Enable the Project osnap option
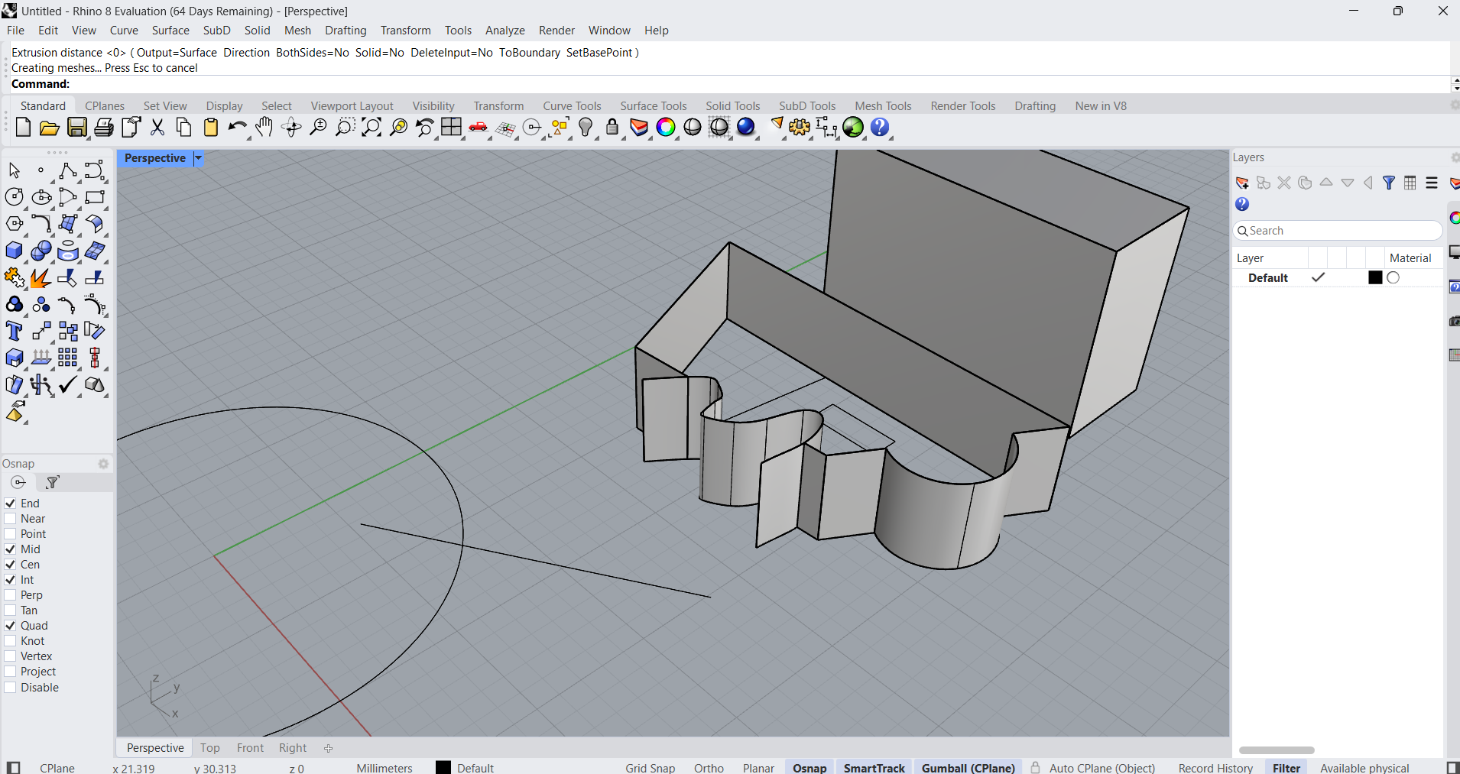Screen dimensions: 1460x774 pyautogui.click(x=10, y=671)
